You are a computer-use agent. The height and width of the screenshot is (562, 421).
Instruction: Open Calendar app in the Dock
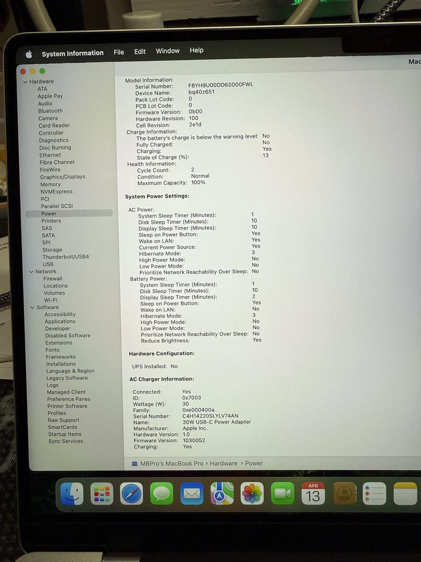click(x=313, y=493)
